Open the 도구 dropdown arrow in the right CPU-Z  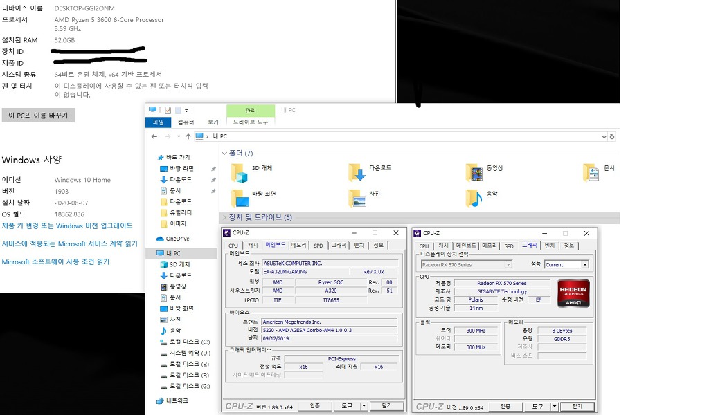click(555, 406)
